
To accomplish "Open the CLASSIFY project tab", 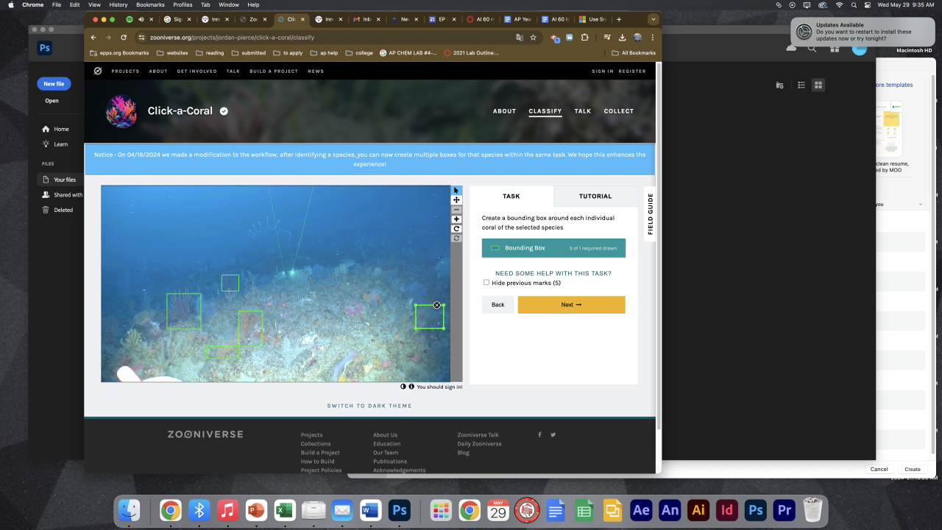I will 545,111.
